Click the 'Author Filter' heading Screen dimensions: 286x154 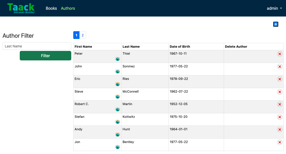tap(18, 36)
